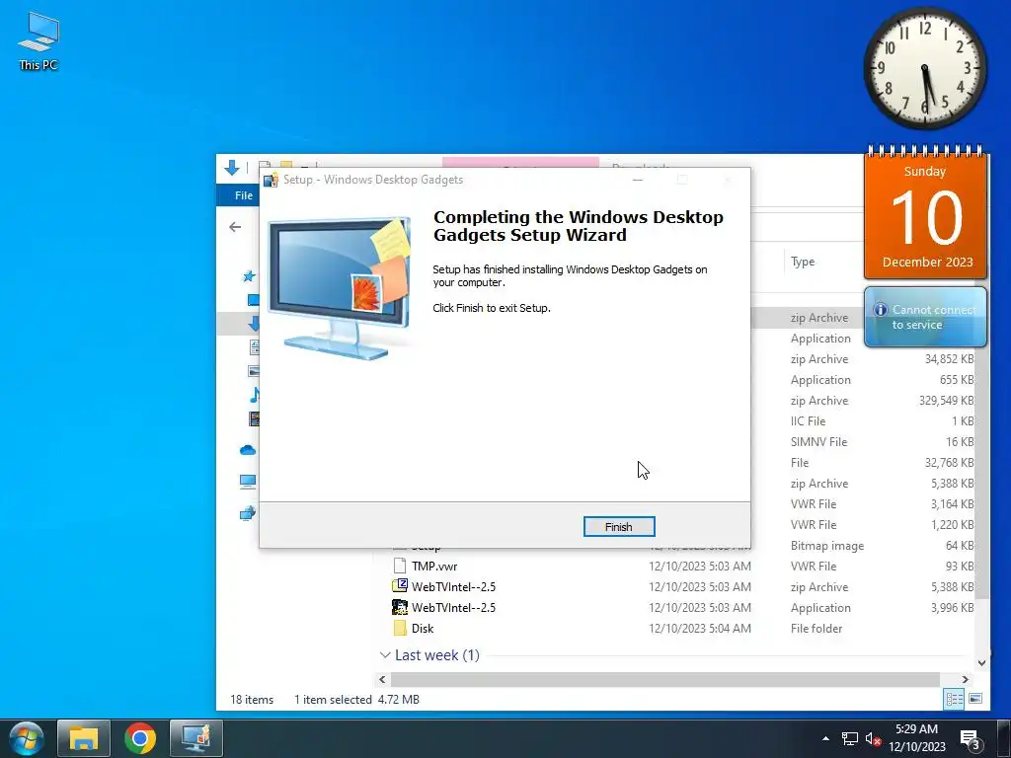Image resolution: width=1011 pixels, height=758 pixels.
Task: Click the muted volume tray icon
Action: (873, 738)
